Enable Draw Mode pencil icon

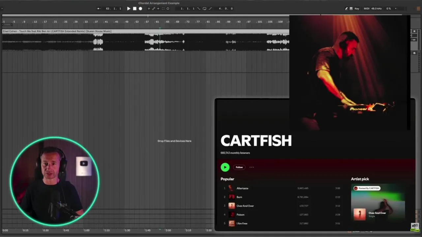coord(347,9)
